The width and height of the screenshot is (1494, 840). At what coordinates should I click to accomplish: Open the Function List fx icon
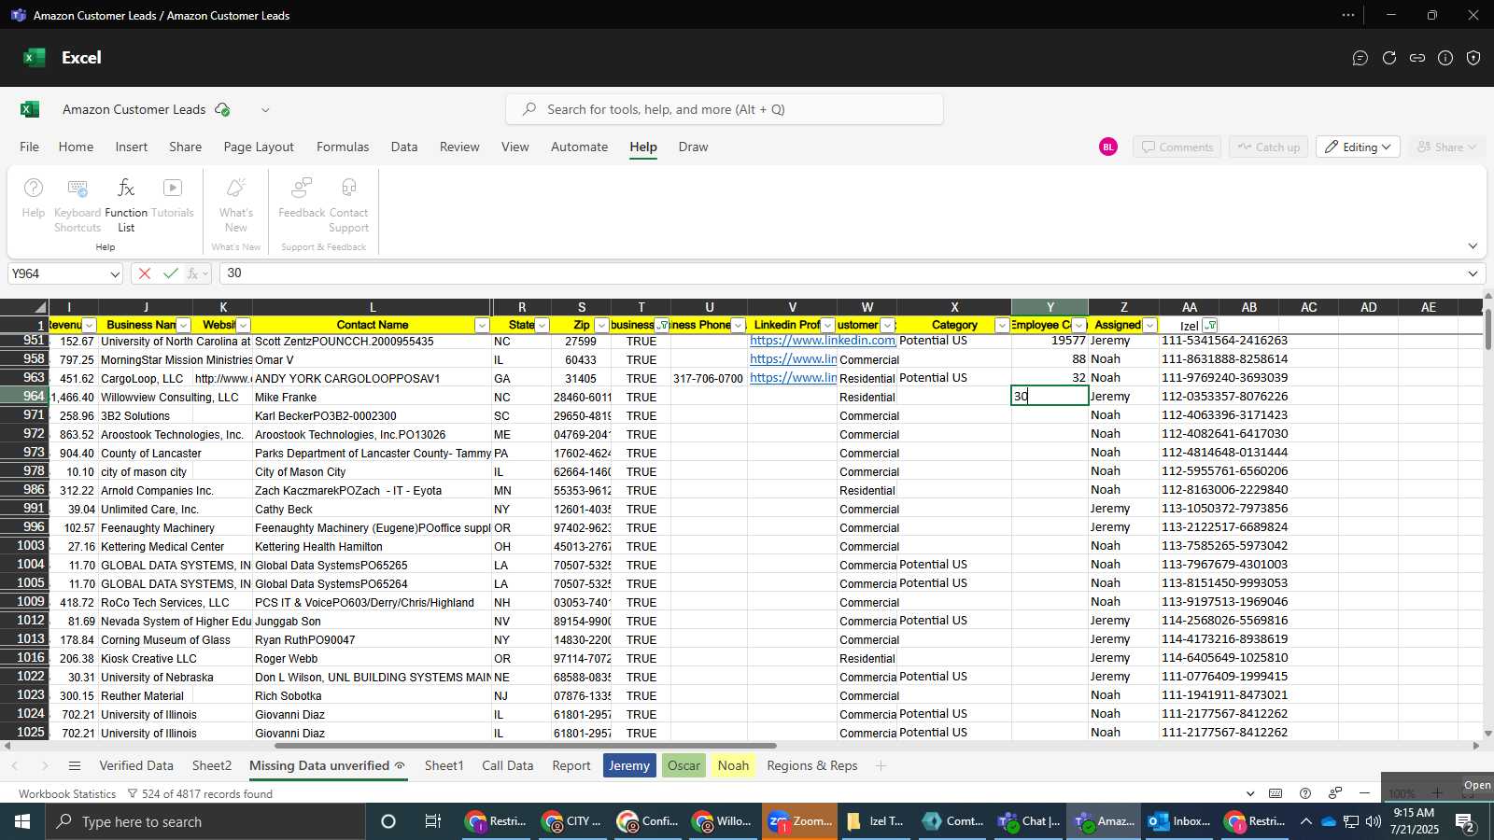[x=126, y=189]
